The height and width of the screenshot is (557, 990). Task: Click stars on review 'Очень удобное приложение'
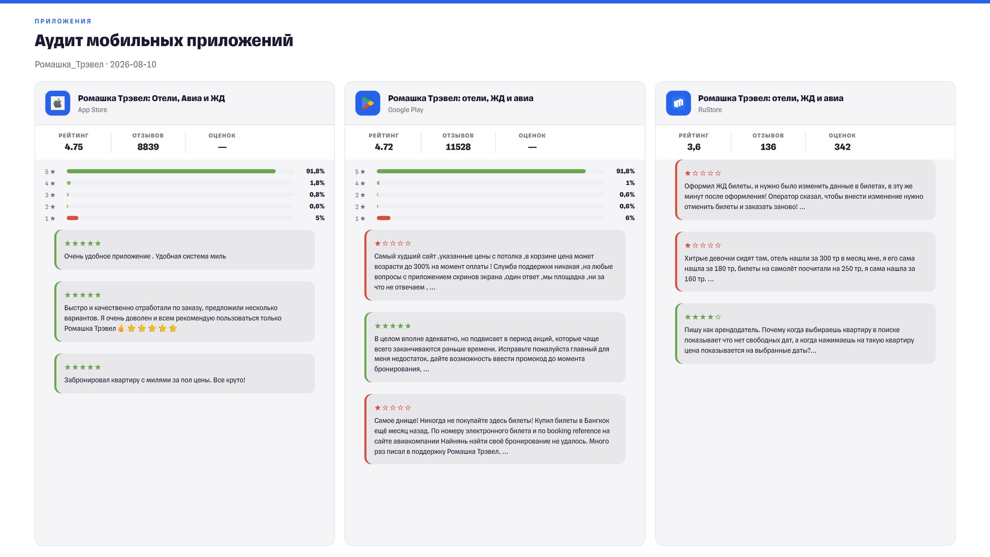pos(83,243)
